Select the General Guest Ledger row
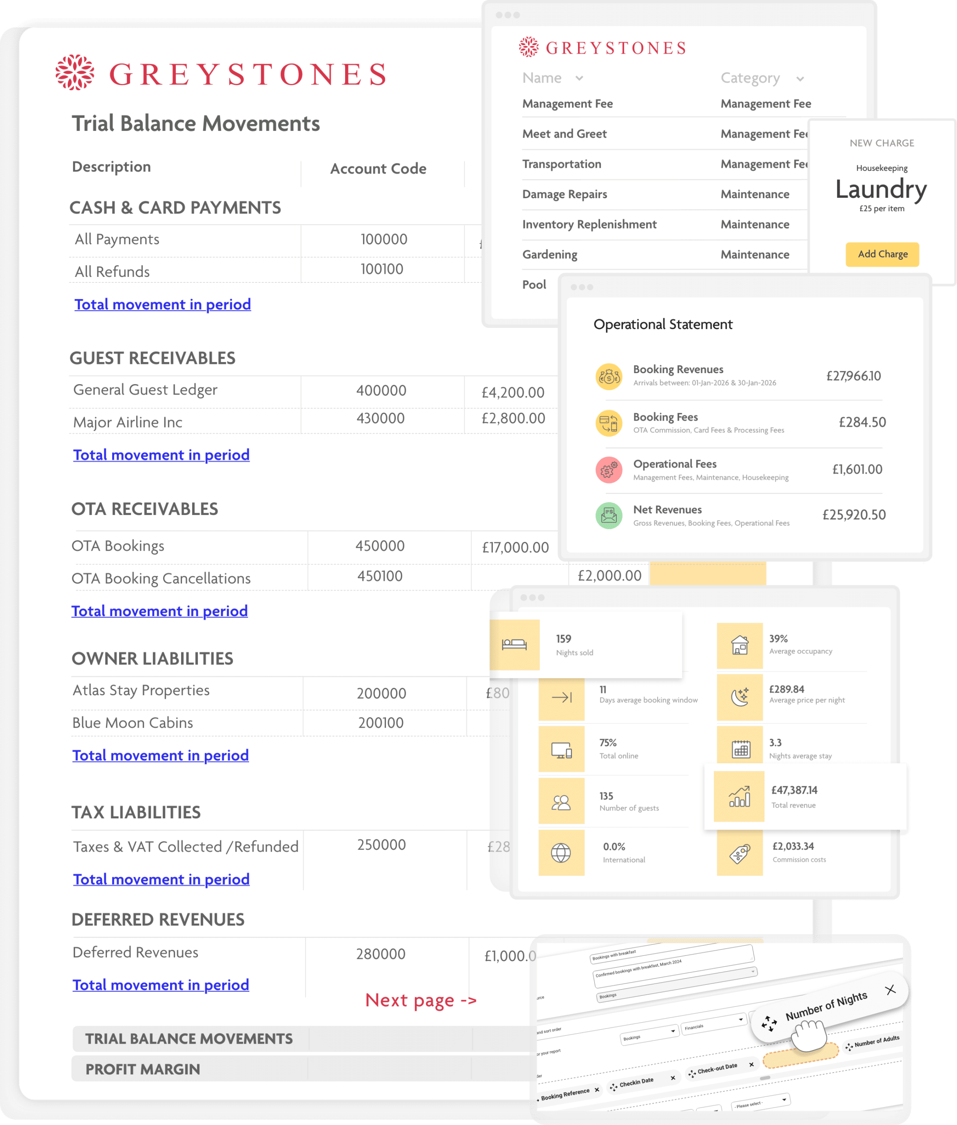 click(x=313, y=392)
